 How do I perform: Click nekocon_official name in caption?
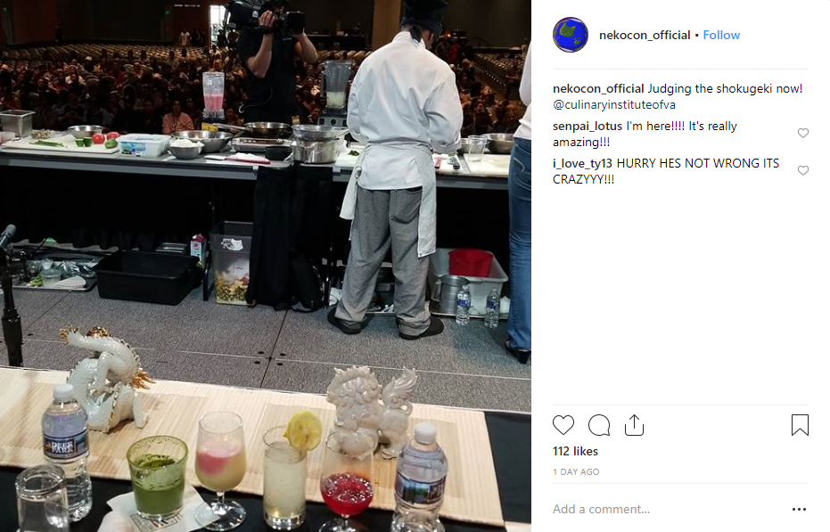coord(598,88)
